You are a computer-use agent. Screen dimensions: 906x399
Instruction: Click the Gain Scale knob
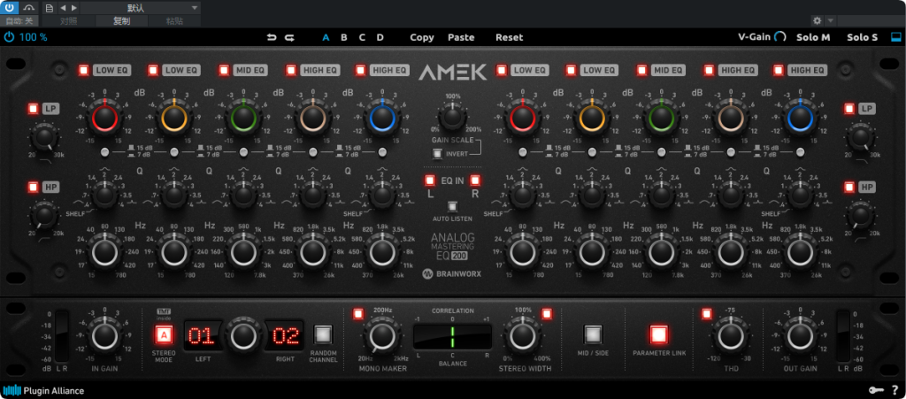click(452, 117)
